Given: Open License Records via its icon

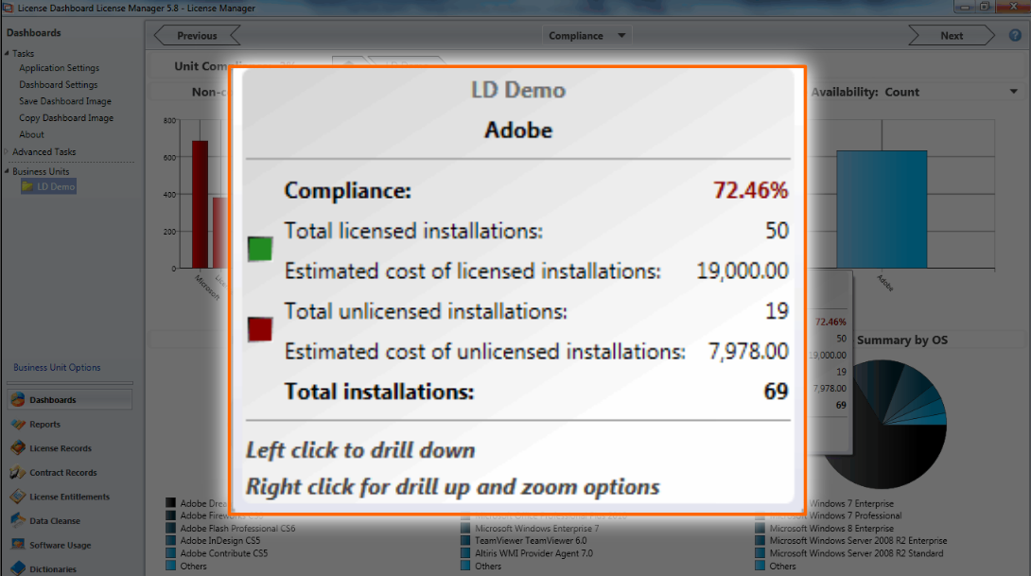Looking at the screenshot, I should pyautogui.click(x=18, y=448).
